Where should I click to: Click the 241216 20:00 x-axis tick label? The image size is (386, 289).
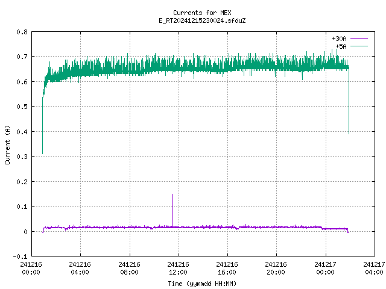(276, 269)
